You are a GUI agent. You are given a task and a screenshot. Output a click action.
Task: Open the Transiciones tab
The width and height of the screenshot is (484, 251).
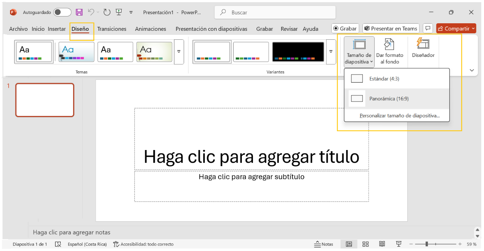[112, 29]
